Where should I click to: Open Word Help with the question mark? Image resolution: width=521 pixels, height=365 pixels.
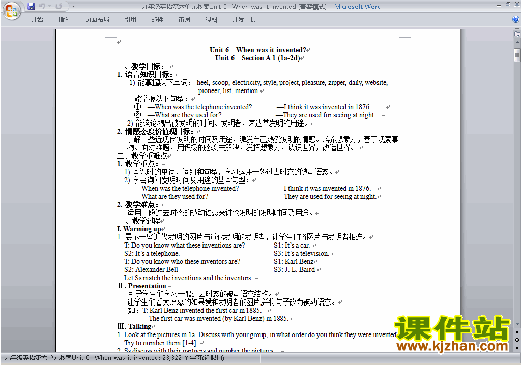[x=516, y=20]
